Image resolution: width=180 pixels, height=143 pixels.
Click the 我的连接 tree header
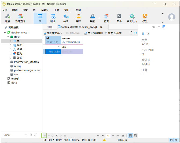point(12,28)
